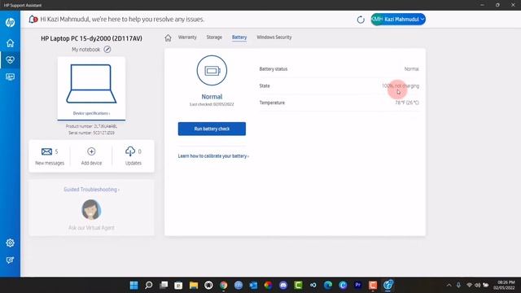Expand Kazi Mahmudul account dropdown
The width and height of the screenshot is (521, 293).
(398, 20)
